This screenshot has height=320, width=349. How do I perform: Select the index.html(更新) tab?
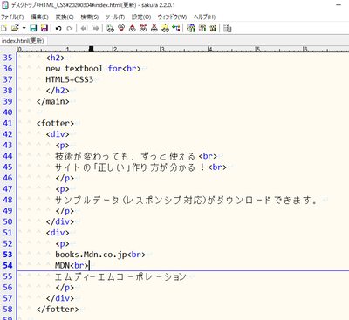23,41
